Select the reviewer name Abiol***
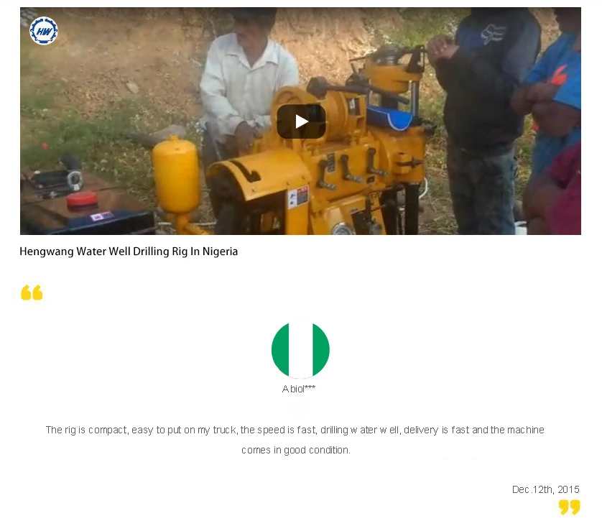The image size is (602, 521). click(299, 389)
